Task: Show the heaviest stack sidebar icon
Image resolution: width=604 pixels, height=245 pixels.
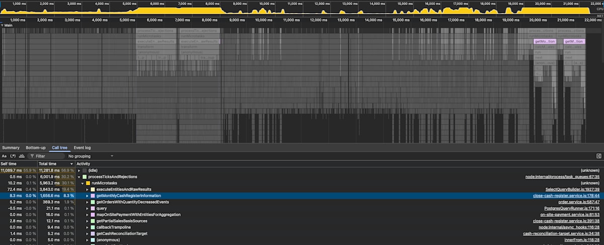Action: click(x=599, y=156)
